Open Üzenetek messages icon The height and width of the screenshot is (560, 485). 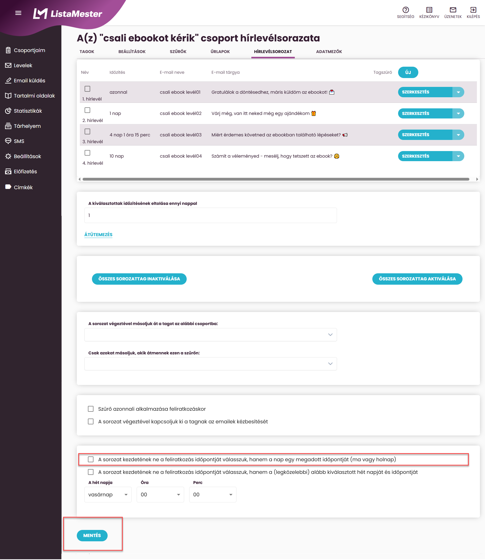453,12
